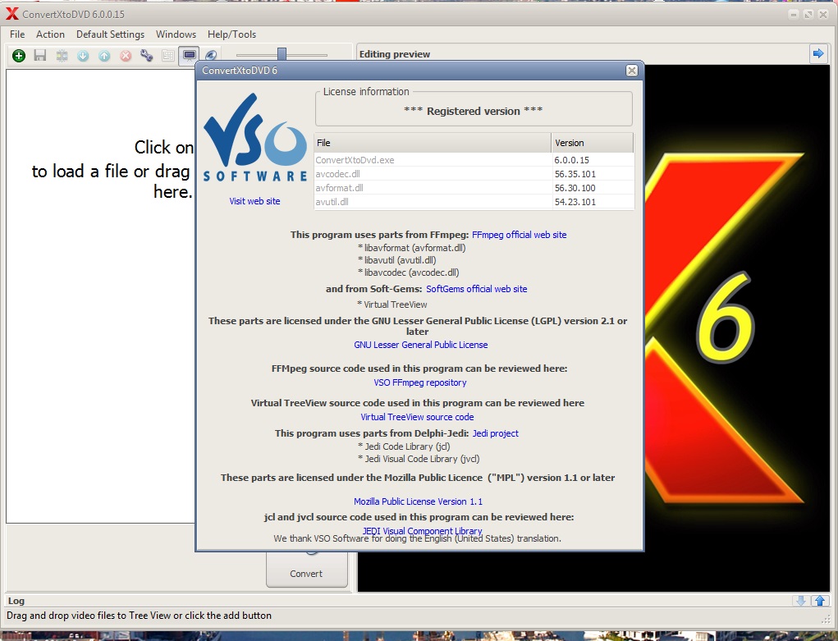The height and width of the screenshot is (641, 838).
Task: Open the File menu
Action: 17,34
